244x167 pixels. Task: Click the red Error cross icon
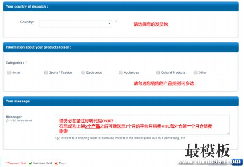(56, 163)
